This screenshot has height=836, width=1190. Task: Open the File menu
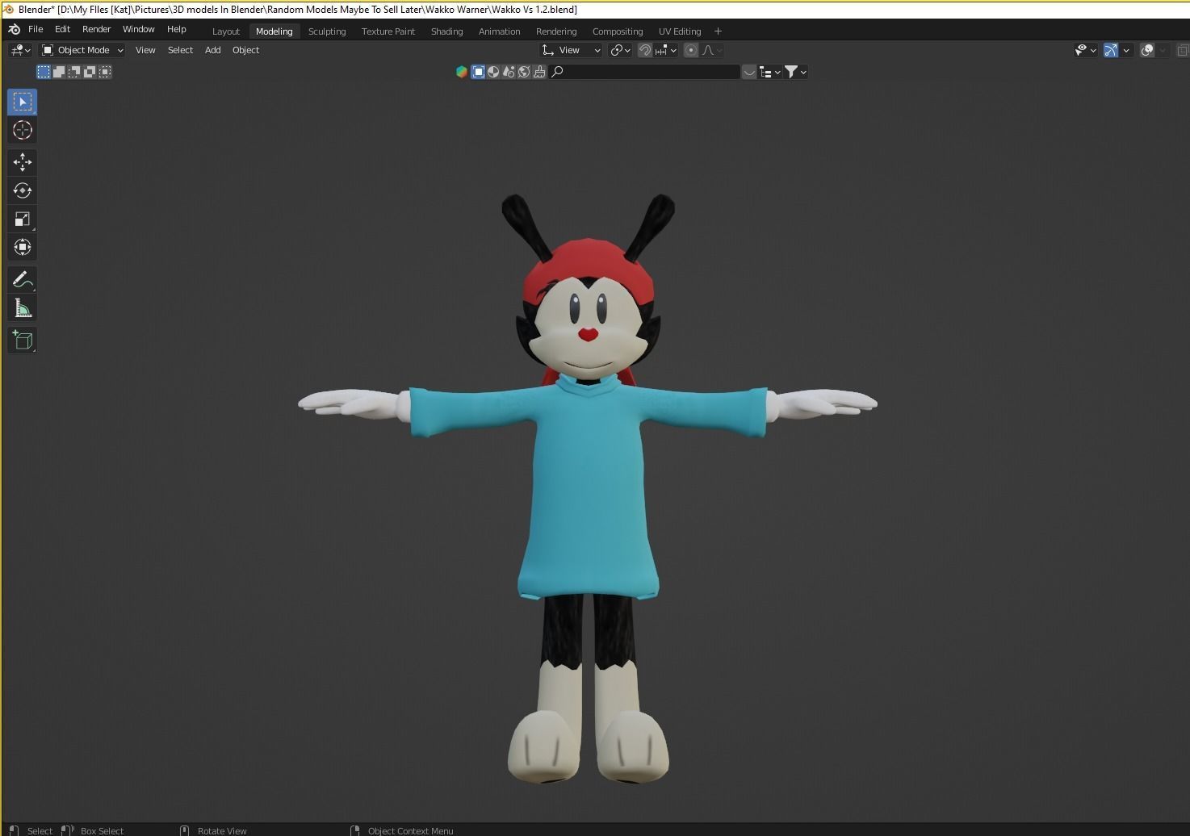pos(36,29)
